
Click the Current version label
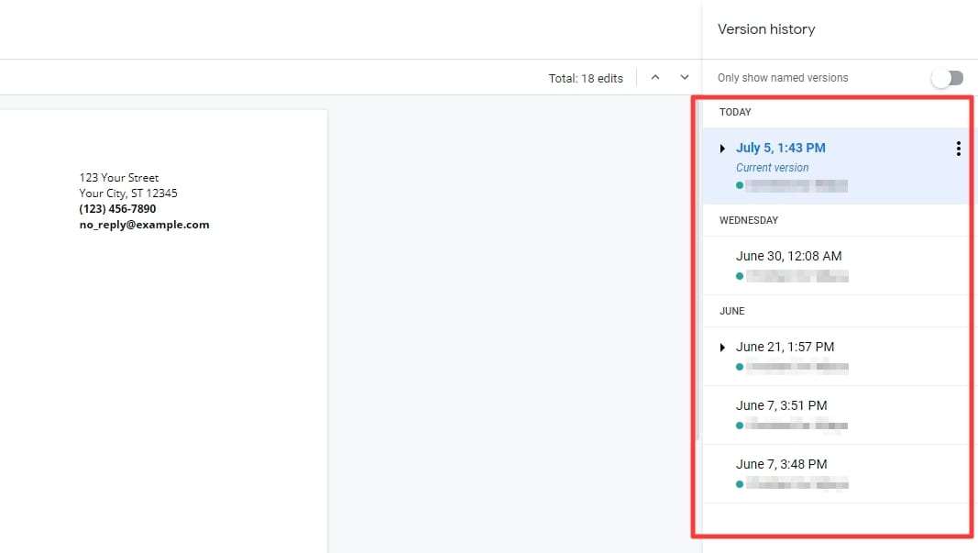[x=773, y=167]
